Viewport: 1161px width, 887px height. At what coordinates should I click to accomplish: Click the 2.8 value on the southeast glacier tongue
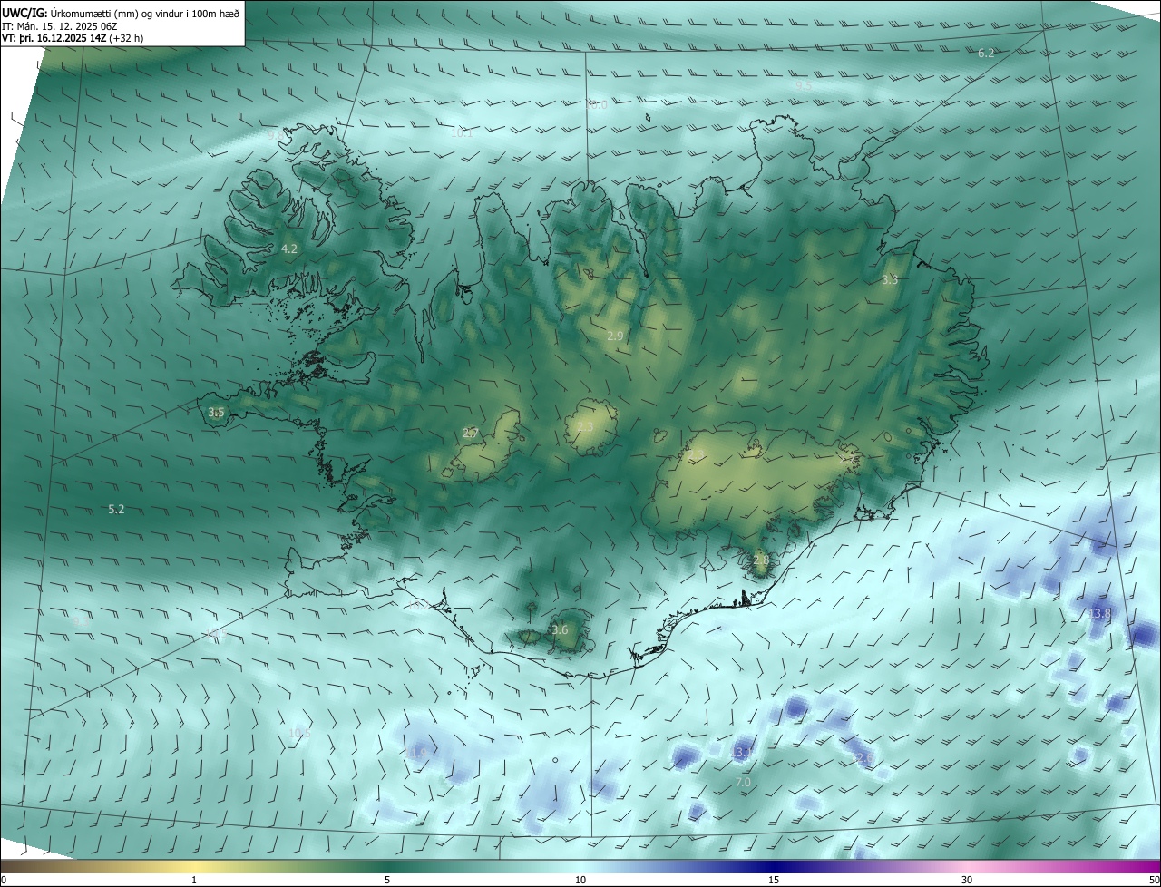[x=761, y=561]
